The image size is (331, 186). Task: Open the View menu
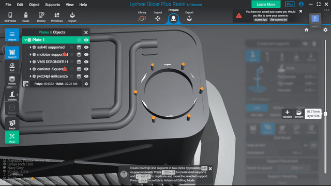(x=69, y=5)
